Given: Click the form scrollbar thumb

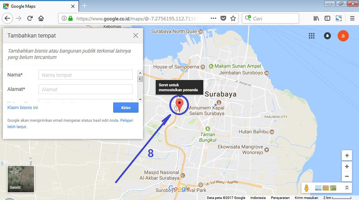Looking at the screenshot, I should (140, 79).
